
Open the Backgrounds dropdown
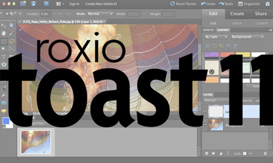coord(247,37)
